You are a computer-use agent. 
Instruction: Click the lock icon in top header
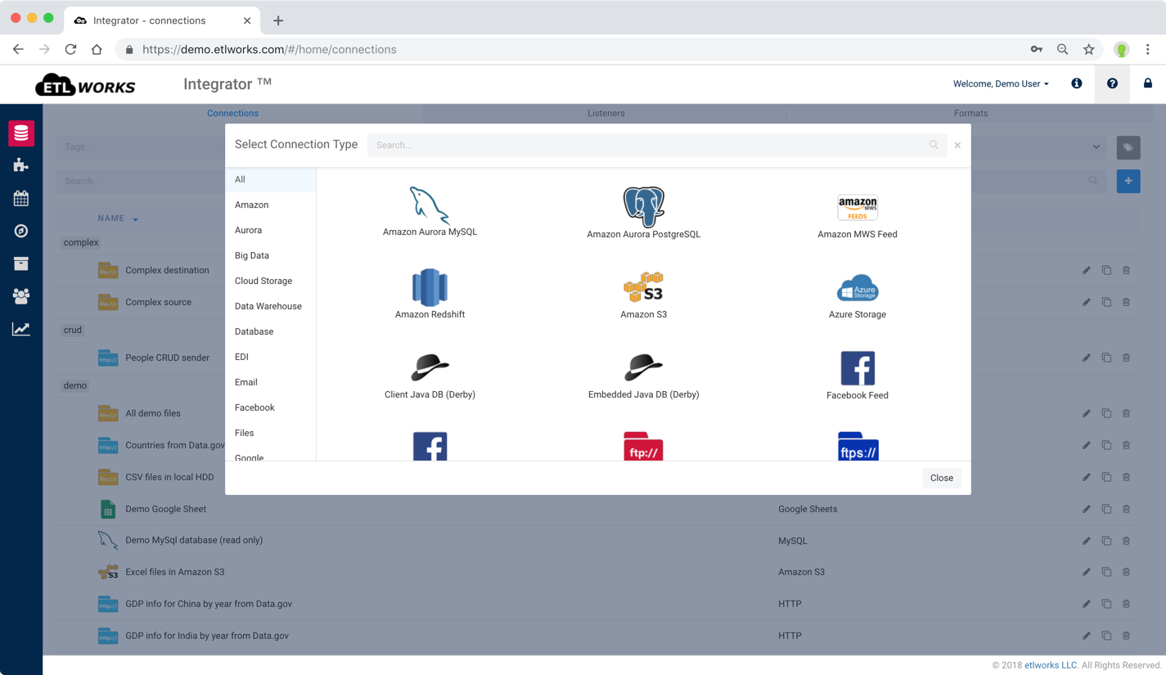1148,83
